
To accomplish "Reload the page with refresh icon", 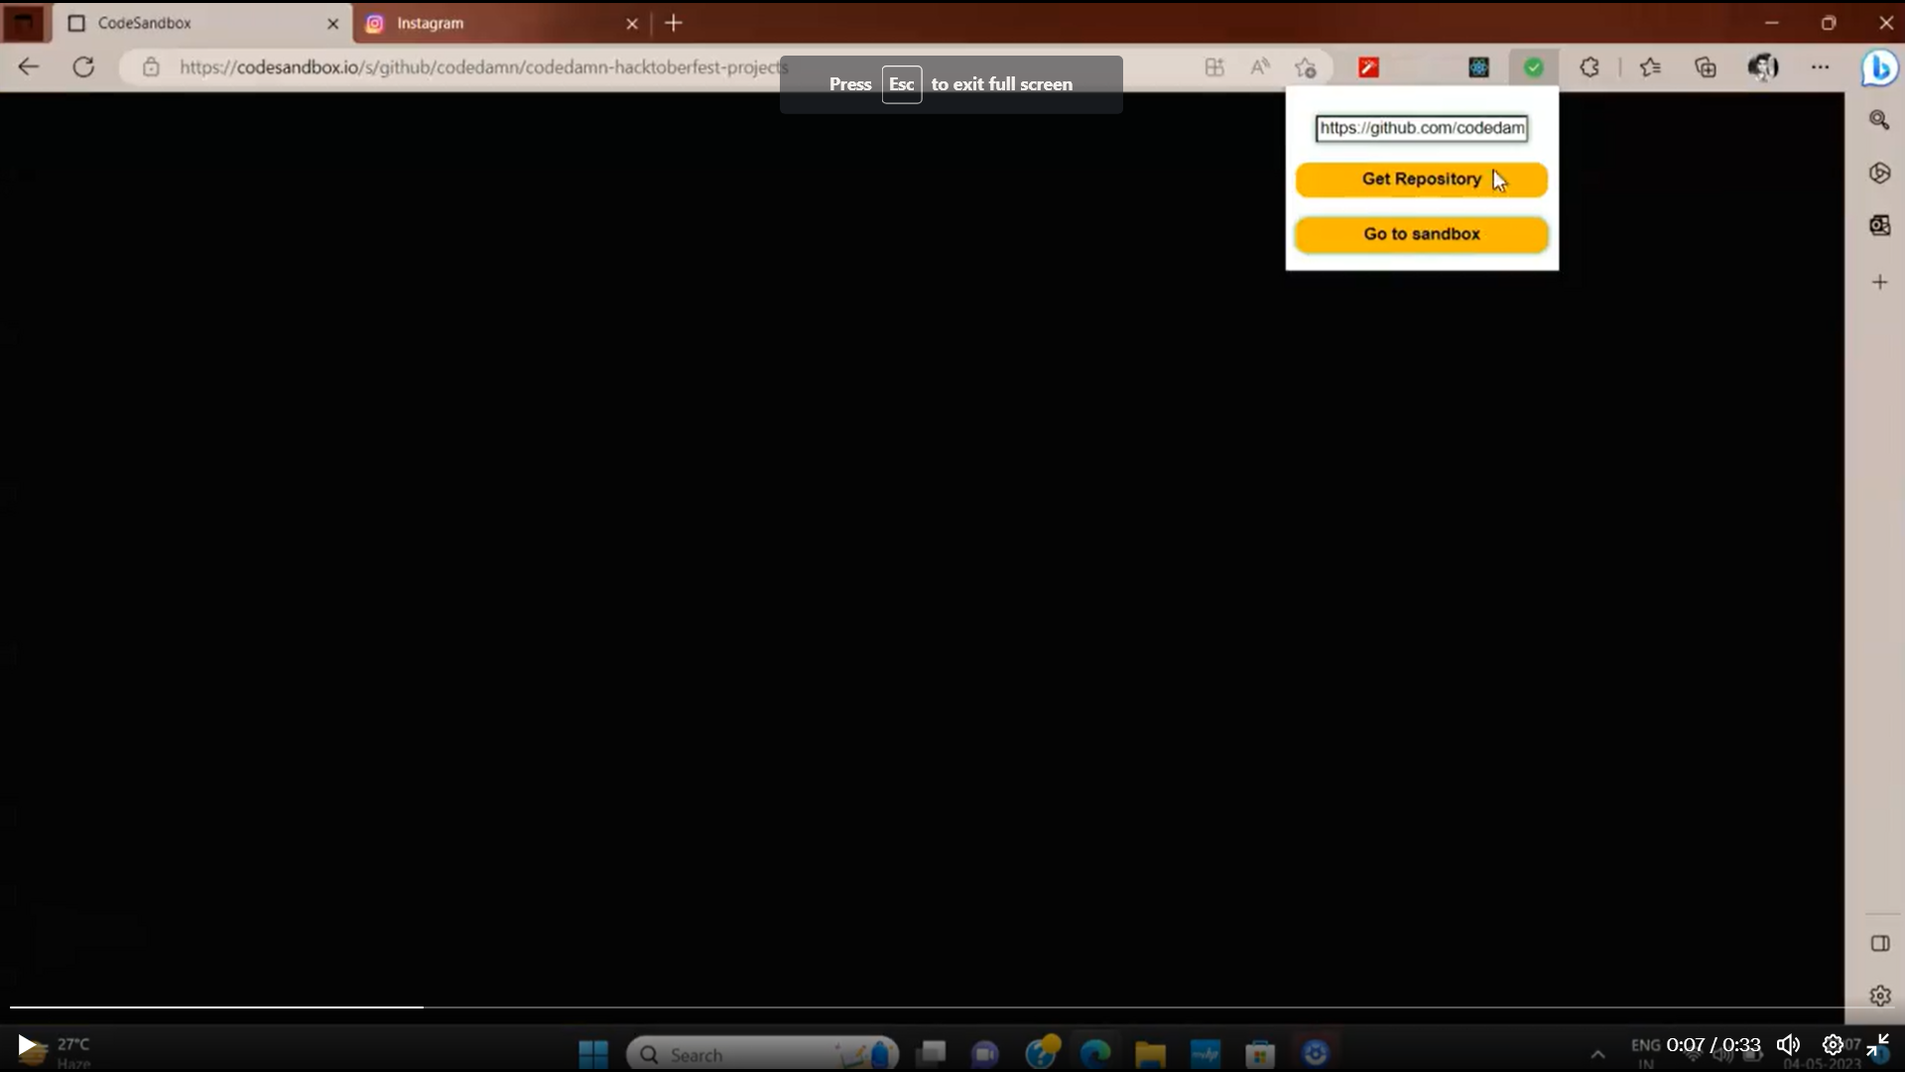I will click(x=84, y=67).
